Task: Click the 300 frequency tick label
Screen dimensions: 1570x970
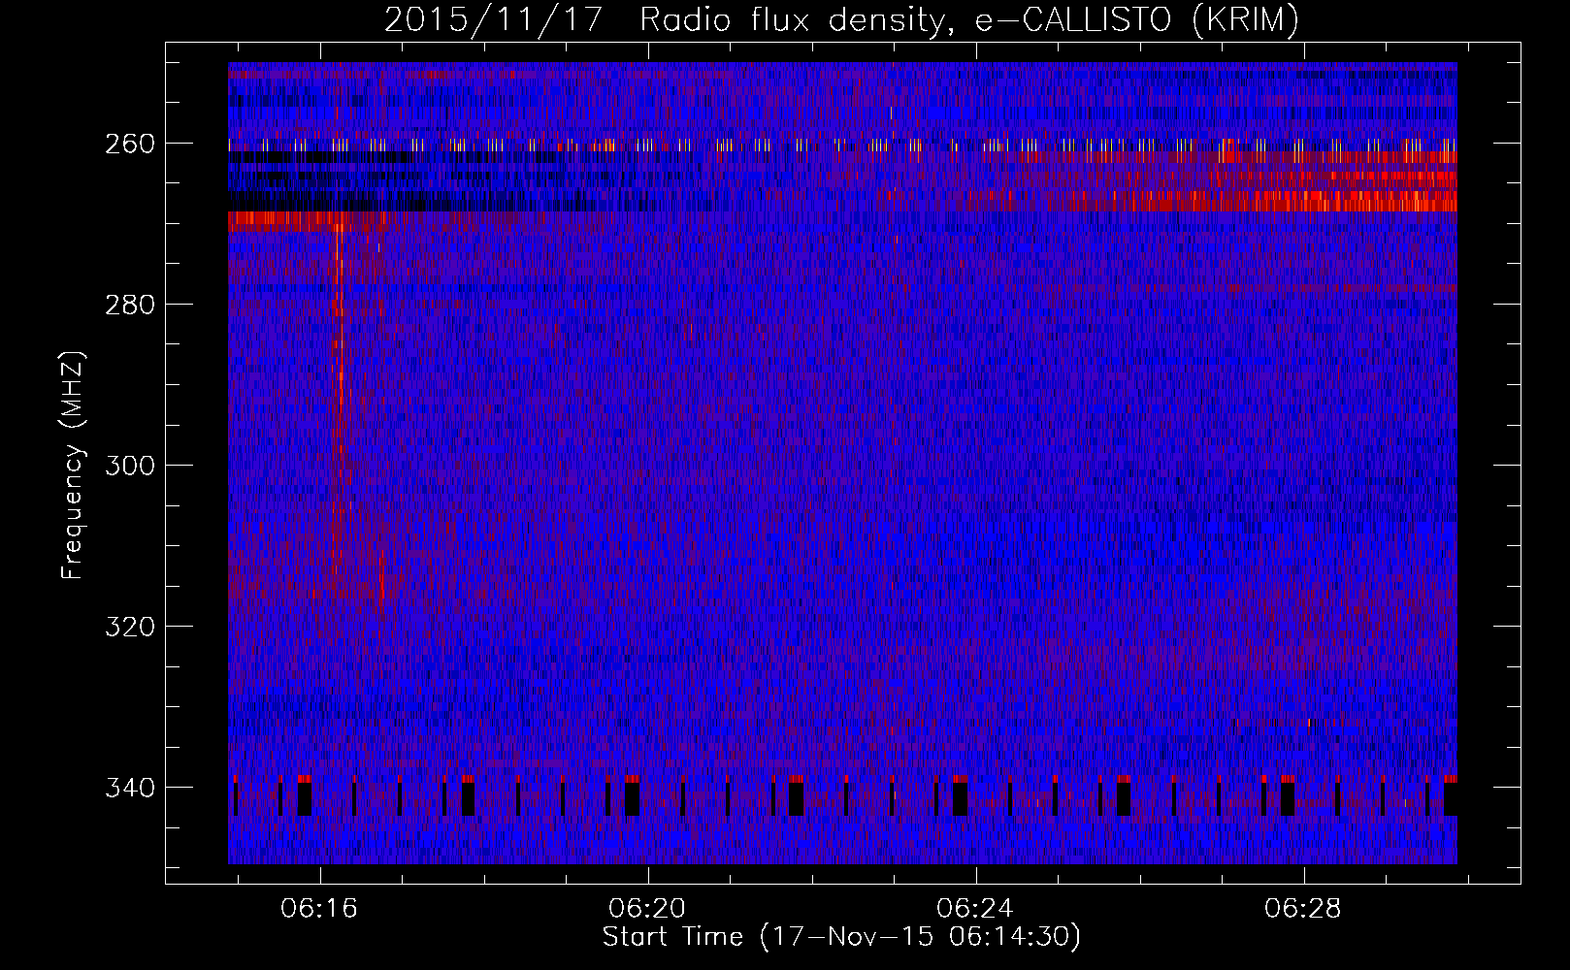Action: [129, 466]
